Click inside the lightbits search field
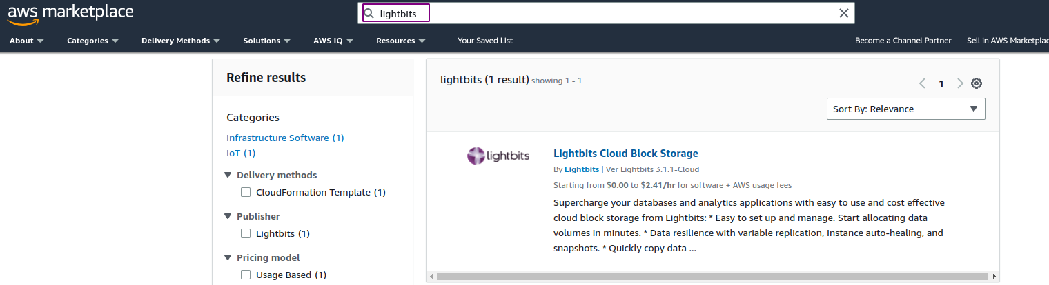This screenshot has height=285, width=1049. [x=606, y=13]
